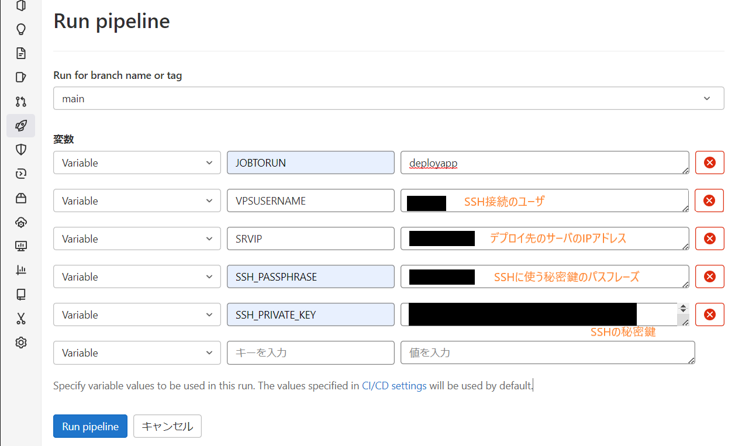
Task: Open the Packages and registries icon
Action: pos(21,198)
